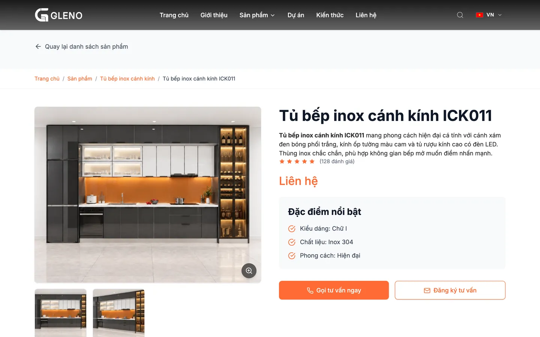Click the Kiểu dáng: Chữ I text
The image size is (540, 337).
point(324,229)
